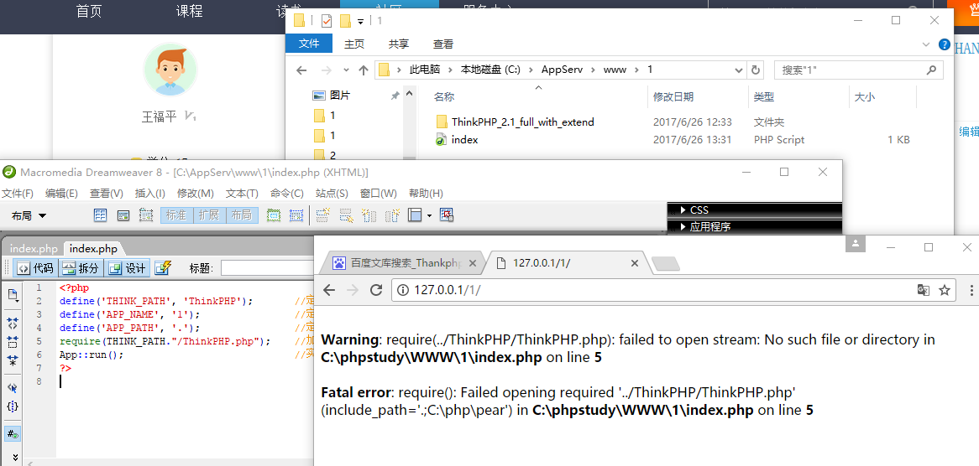Screen dimensions: 979x466
Task: Enable Expanded tables mode (扩展)
Action: coord(209,215)
